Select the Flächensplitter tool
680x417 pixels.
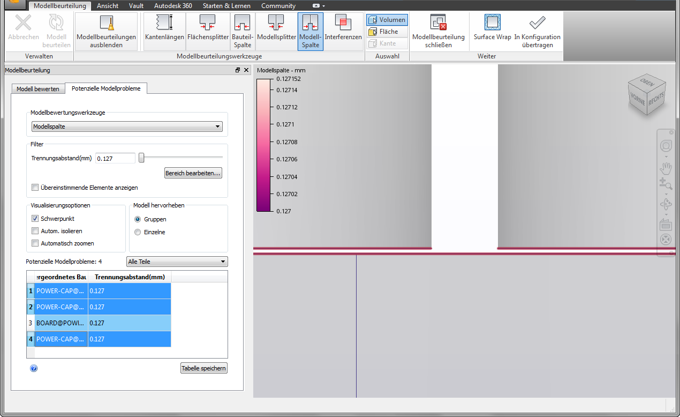[x=208, y=31]
